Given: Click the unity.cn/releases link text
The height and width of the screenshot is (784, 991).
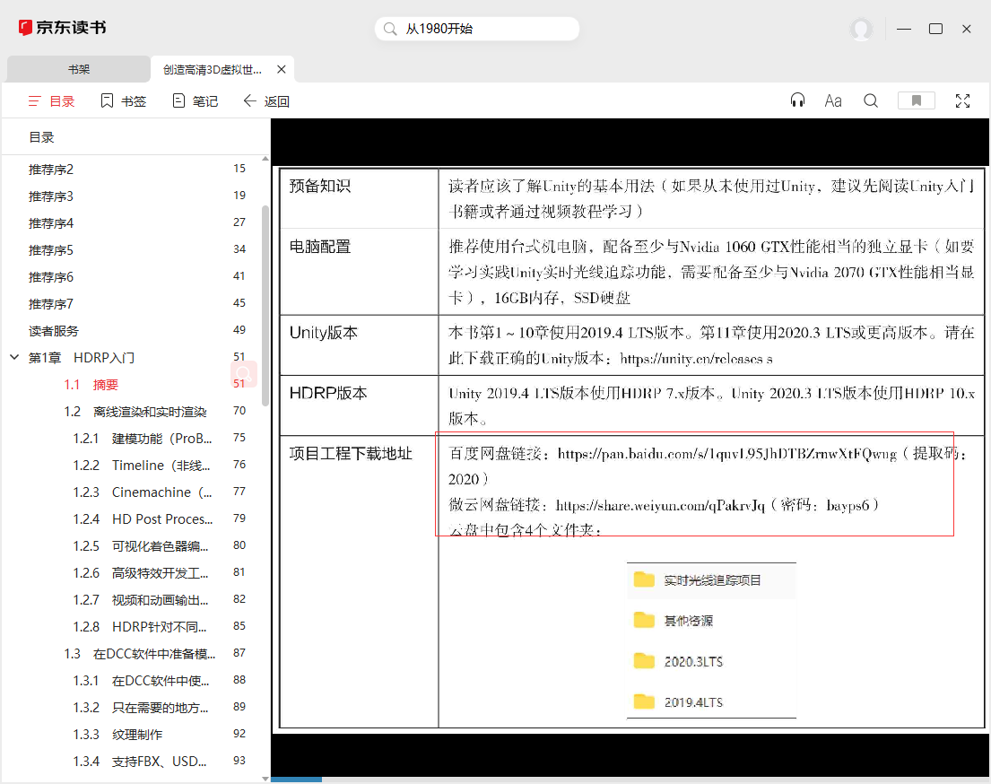Looking at the screenshot, I should click(x=696, y=359).
